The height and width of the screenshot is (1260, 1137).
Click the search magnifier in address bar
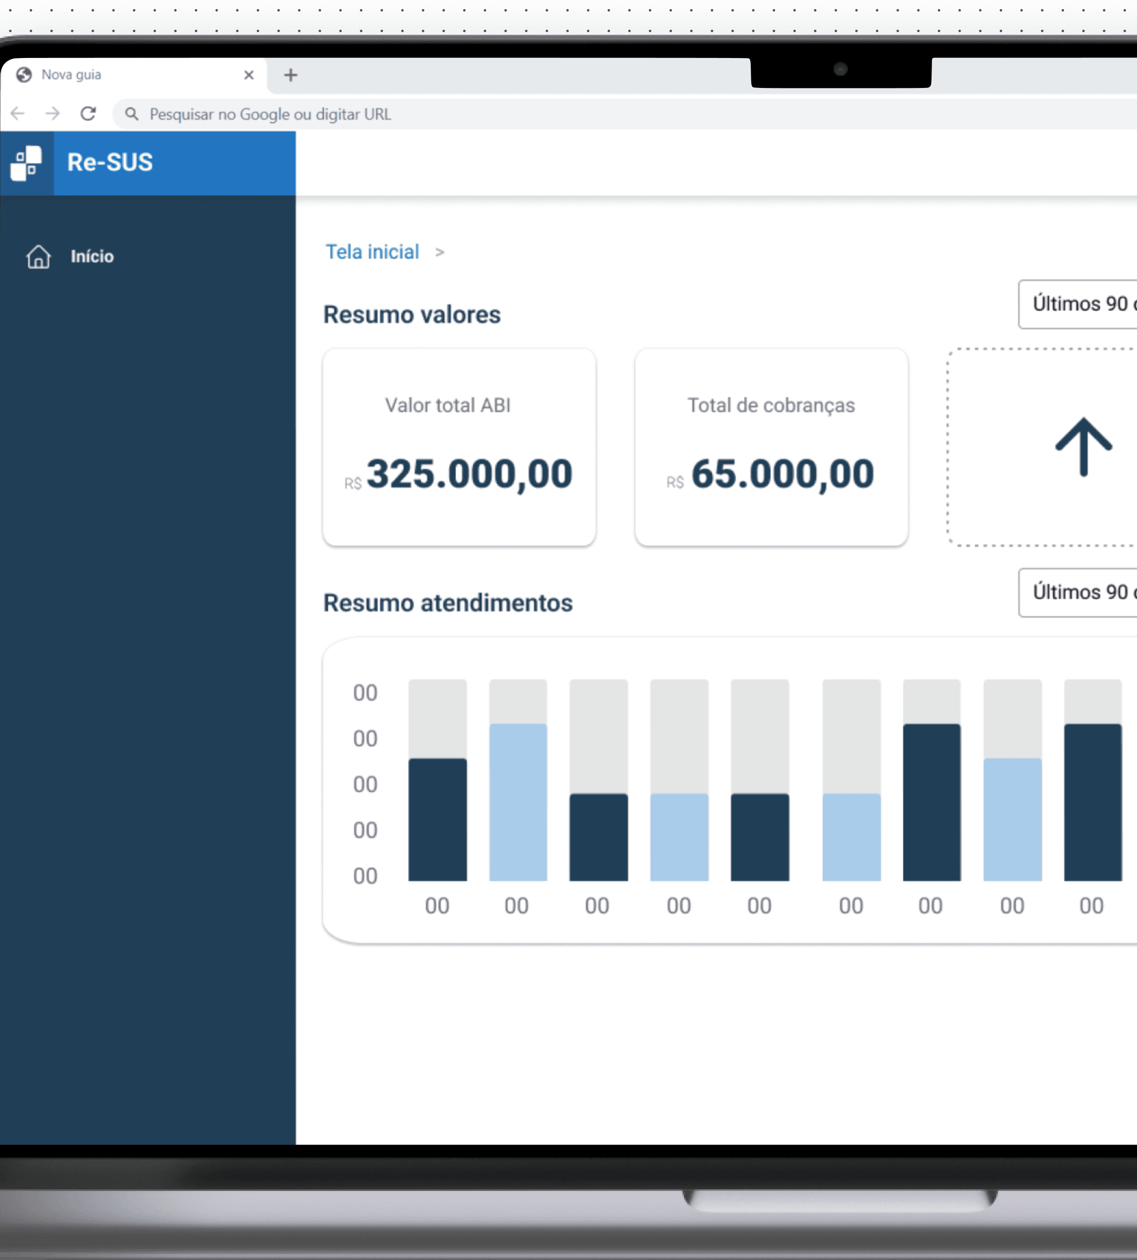pos(132,114)
